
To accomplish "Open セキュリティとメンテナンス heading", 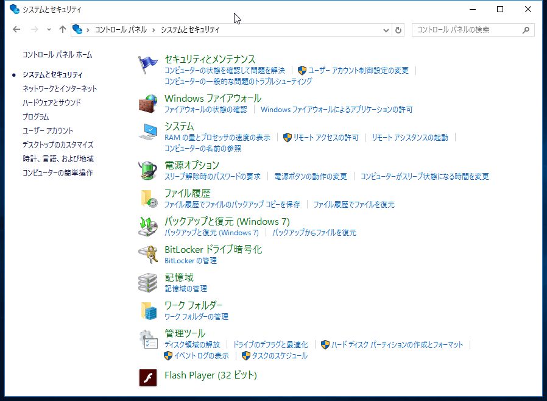I will [210, 59].
